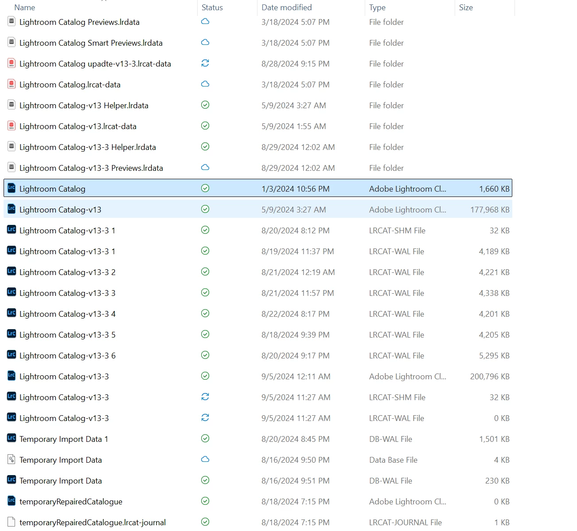Click the 177,968 KB size cell
The width and height of the screenshot is (577, 531).
pos(490,210)
